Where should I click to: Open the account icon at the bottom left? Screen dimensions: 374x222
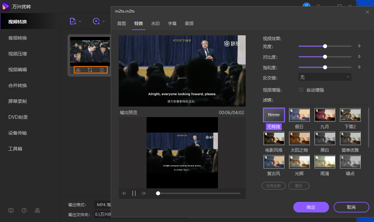coord(37,210)
